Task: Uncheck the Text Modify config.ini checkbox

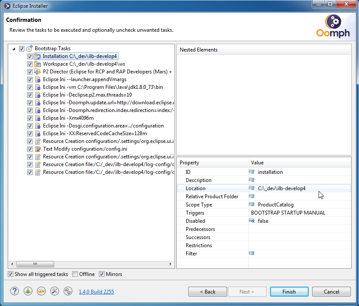Action: click(x=30, y=149)
